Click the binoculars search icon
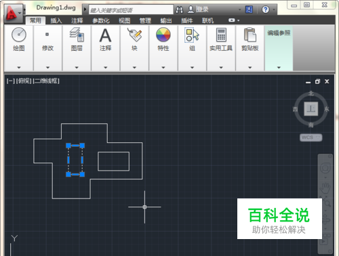The image size is (339, 256). pos(180,9)
